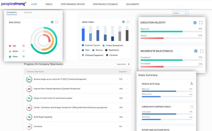
Task: Toggle the Functional legend item
Action: click(x=112, y=55)
